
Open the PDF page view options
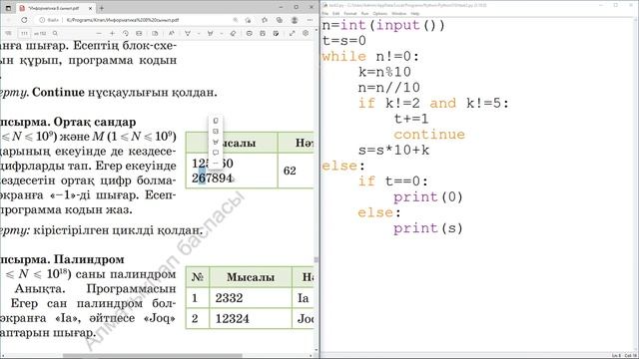(155, 33)
